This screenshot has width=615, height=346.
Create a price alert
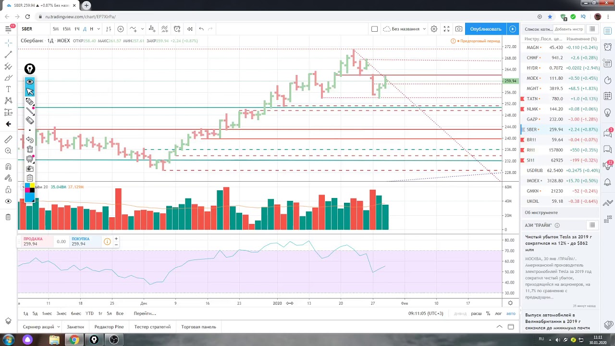(177, 29)
